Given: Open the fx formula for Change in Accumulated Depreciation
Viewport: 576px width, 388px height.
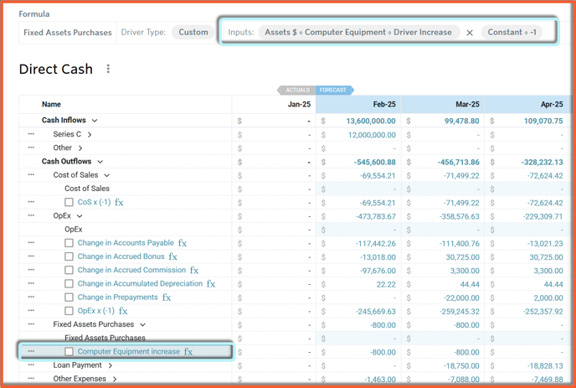Looking at the screenshot, I should (211, 284).
